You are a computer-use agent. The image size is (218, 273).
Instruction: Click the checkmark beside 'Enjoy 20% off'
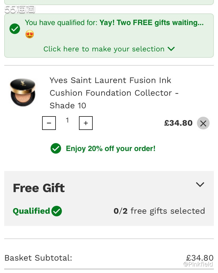[x=56, y=149]
